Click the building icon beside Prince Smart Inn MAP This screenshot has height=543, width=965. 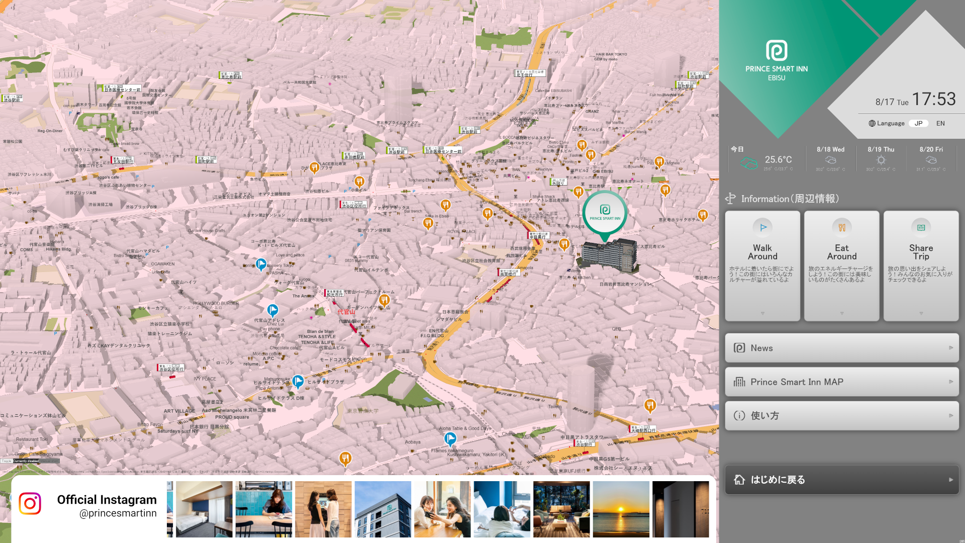[x=739, y=382]
